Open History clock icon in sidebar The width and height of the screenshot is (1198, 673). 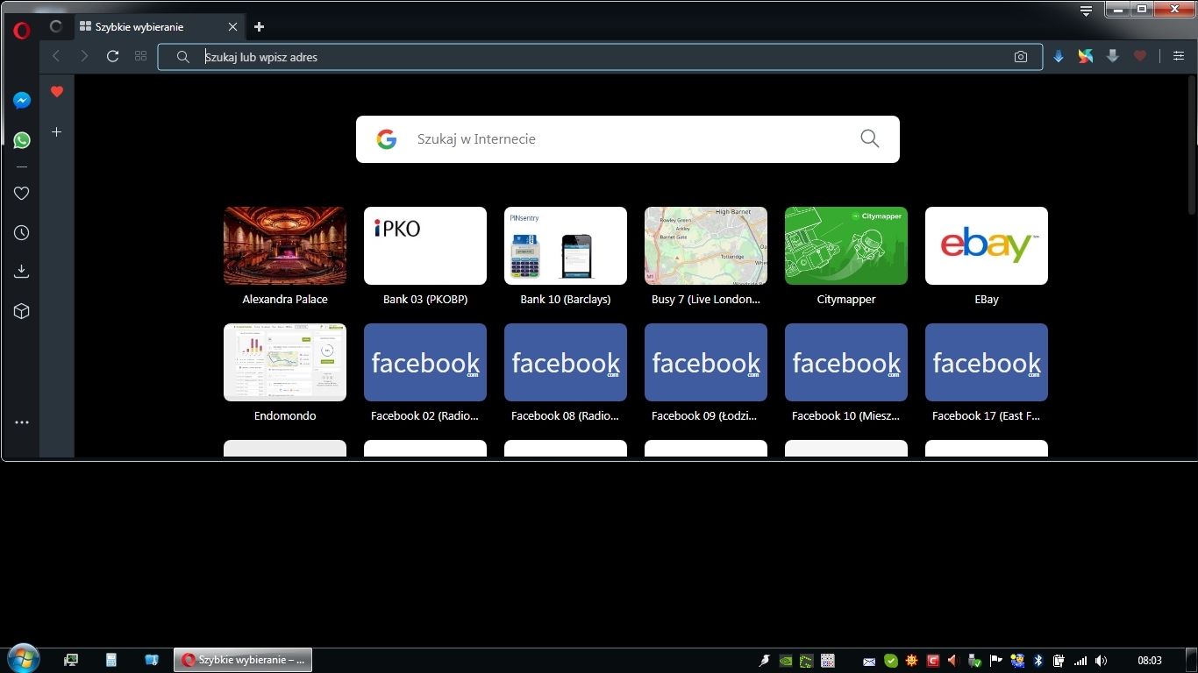pyautogui.click(x=22, y=233)
